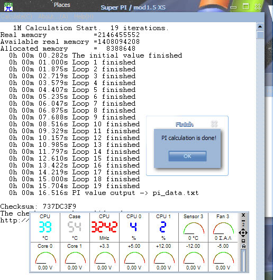
Task: Click the Allocated memory = 8388648 line
Action: [68, 49]
